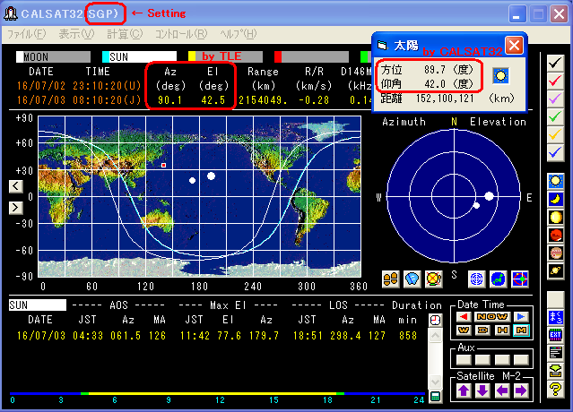
Task: Select the yellow satellite slot
Action: [x=225, y=57]
